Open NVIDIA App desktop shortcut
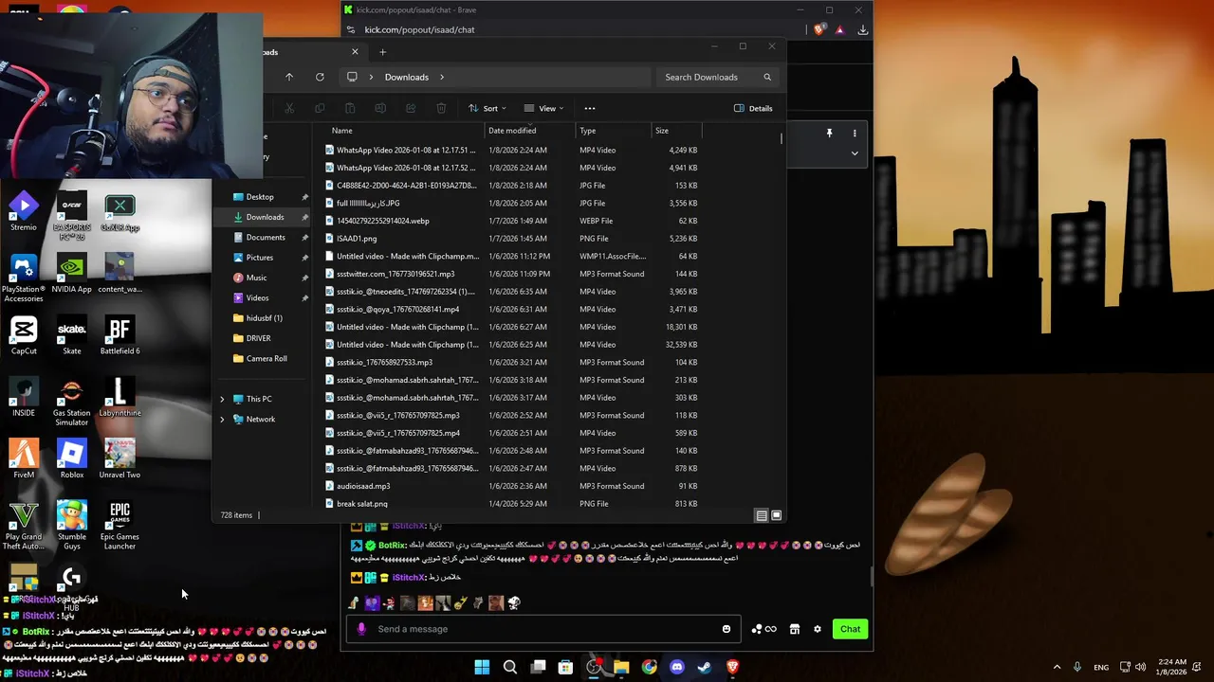 tap(72, 274)
